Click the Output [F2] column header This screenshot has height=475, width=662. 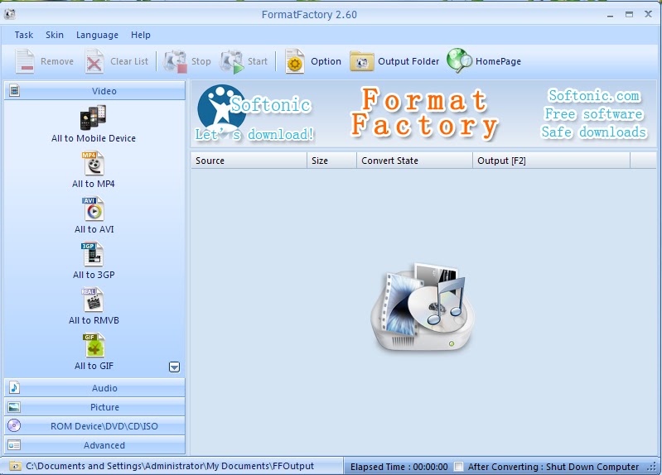(x=551, y=161)
